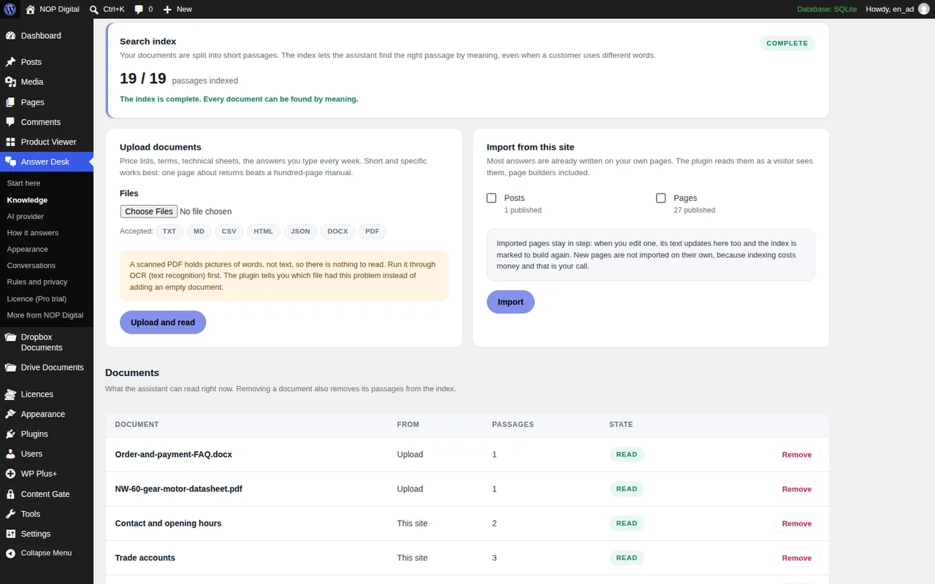
Task: Tick the Posts import checkbox
Action: [x=492, y=198]
